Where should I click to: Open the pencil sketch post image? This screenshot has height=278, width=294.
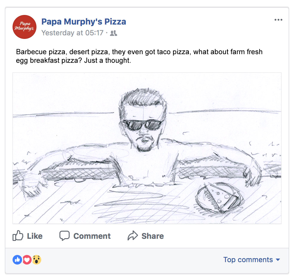pos(147,148)
